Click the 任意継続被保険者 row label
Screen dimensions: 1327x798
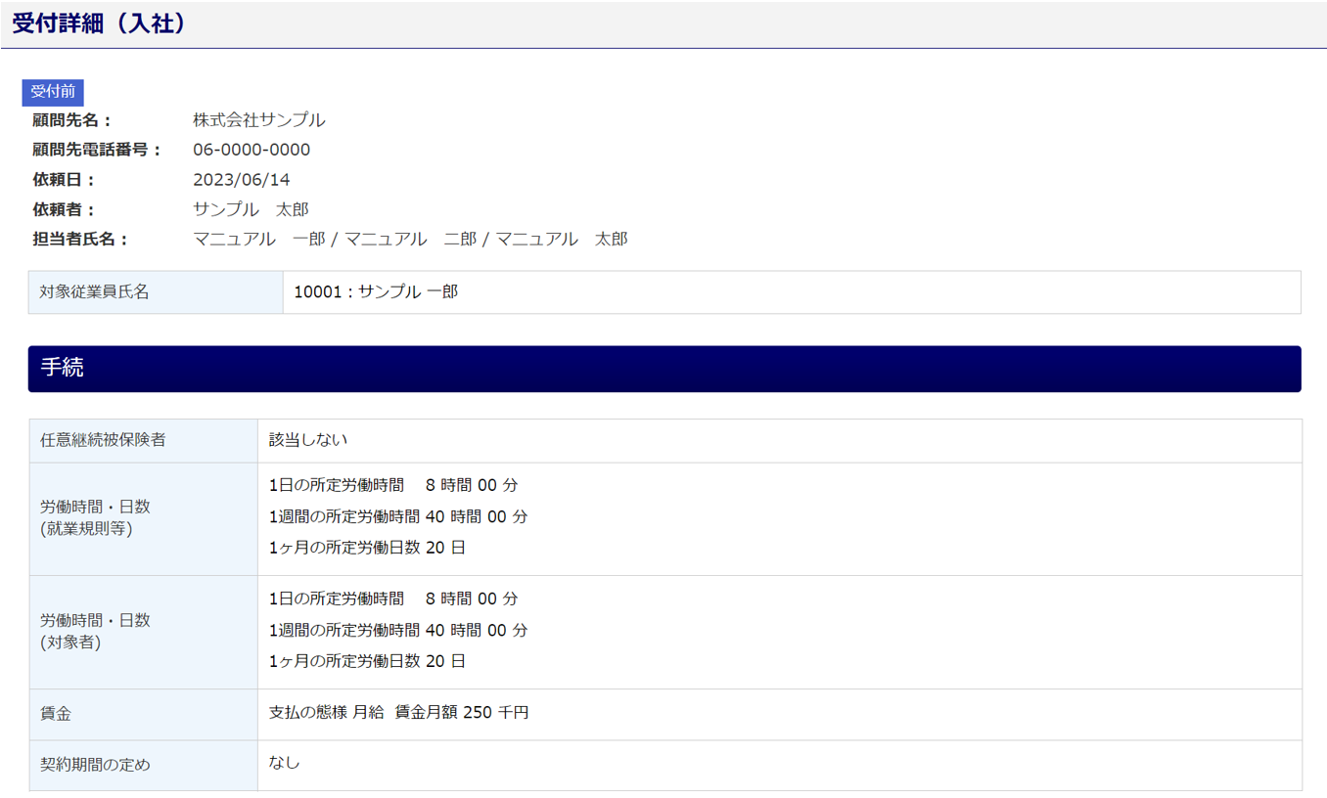(x=103, y=440)
